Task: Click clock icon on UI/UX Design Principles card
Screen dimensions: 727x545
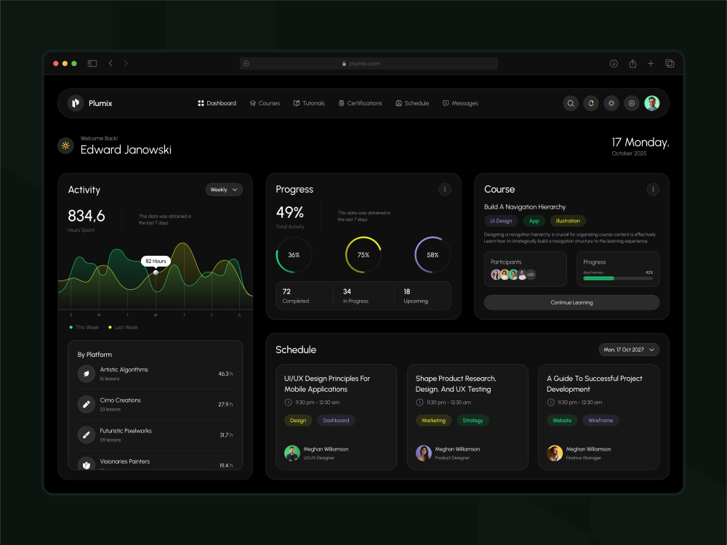Action: click(288, 403)
